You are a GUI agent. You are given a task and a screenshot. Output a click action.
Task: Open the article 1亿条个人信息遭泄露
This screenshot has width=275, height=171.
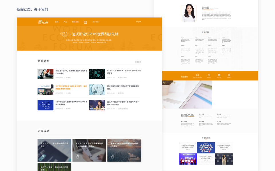point(124,72)
